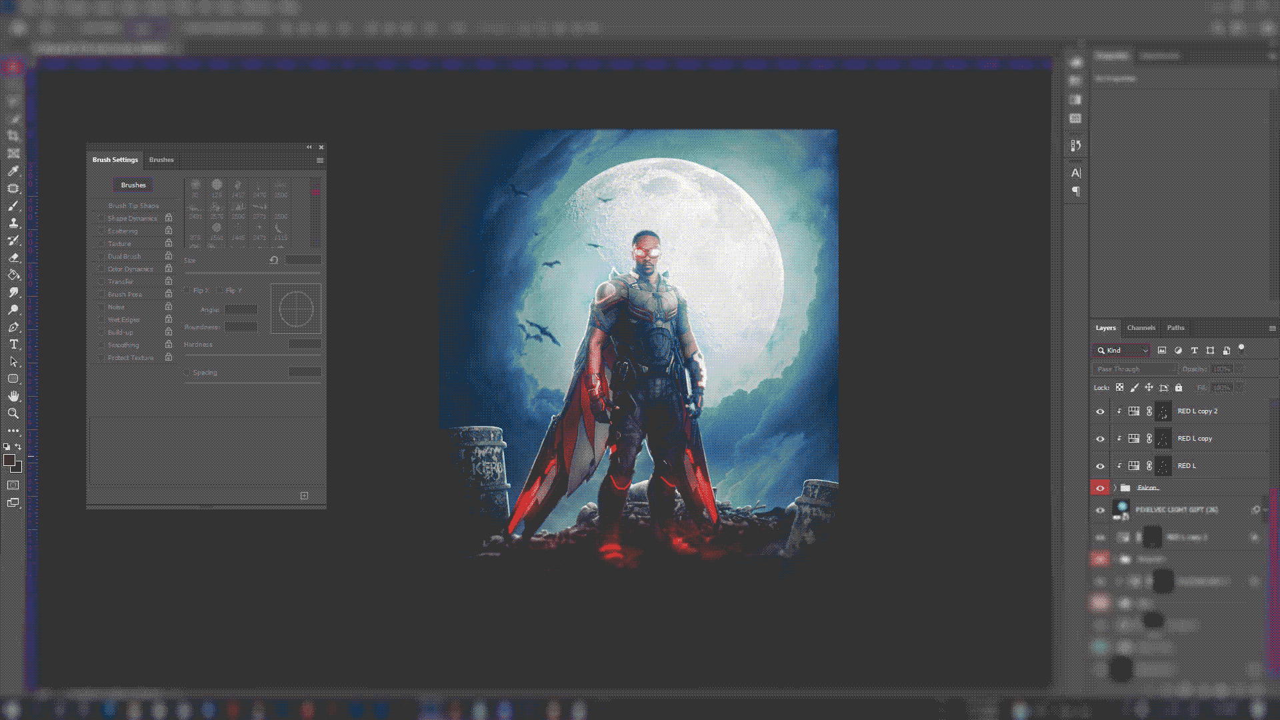1280x720 pixels.
Task: Select the Hand tool
Action: point(13,396)
